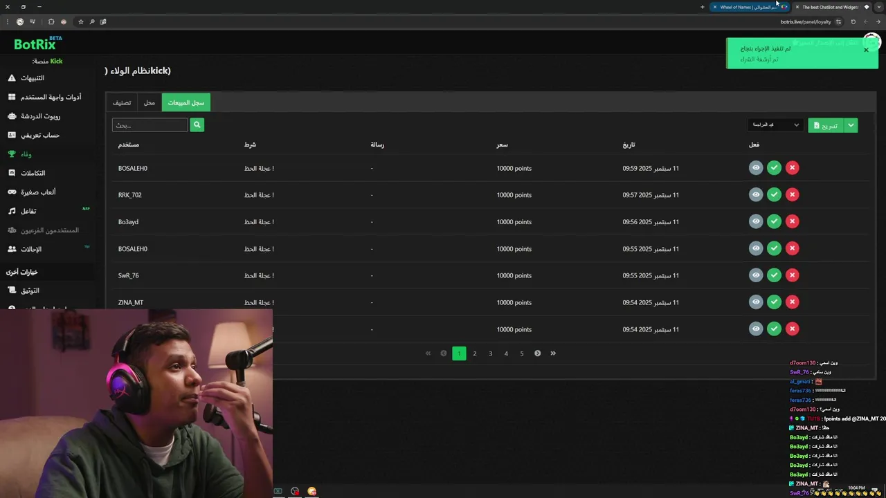Reject BOSALEH0 purchase from 09:59
The image size is (886, 498).
point(793,167)
